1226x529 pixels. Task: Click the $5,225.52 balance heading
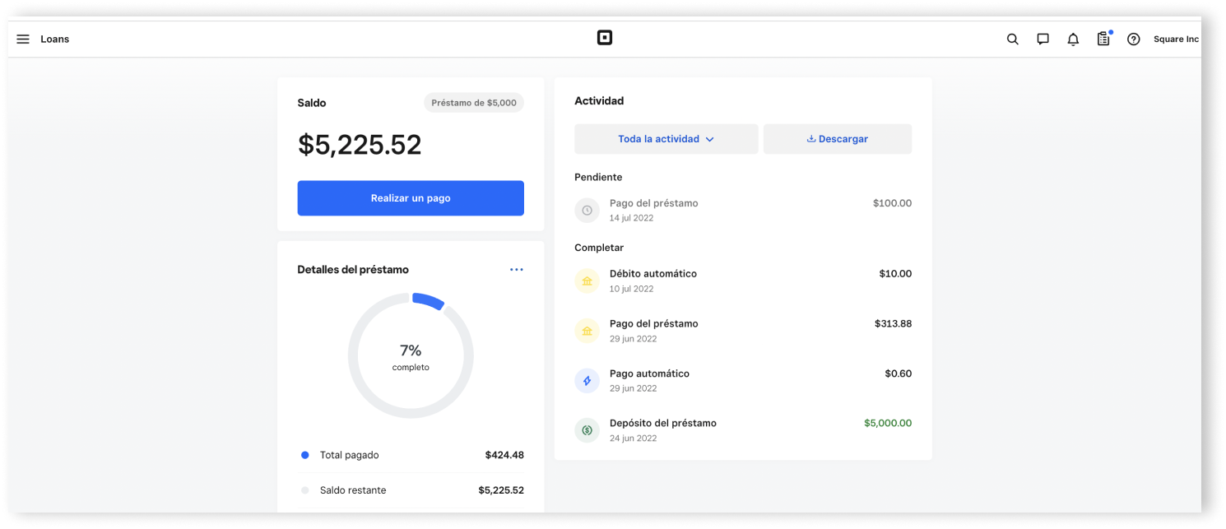click(x=360, y=145)
